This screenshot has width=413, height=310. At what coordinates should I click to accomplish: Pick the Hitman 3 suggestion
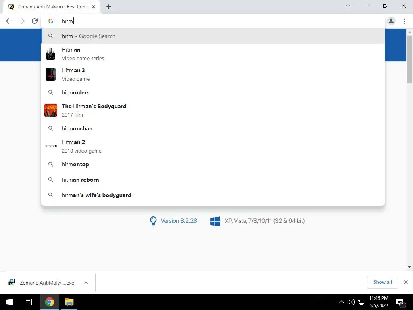[213, 75]
